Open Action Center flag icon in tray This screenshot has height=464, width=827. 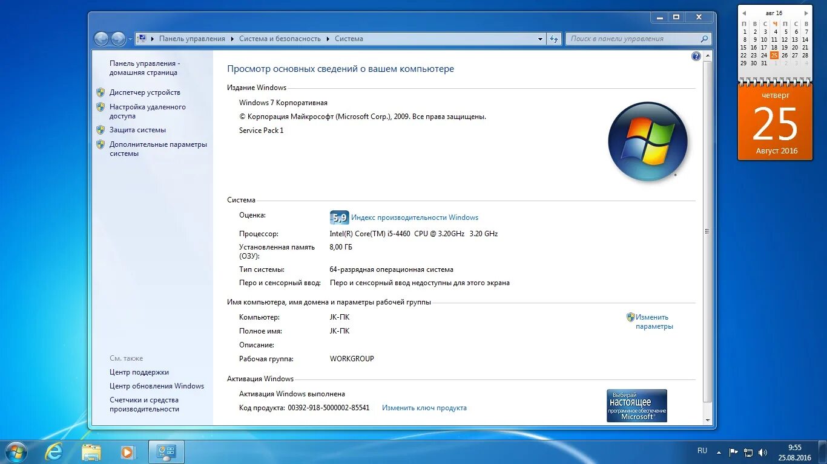(x=734, y=452)
